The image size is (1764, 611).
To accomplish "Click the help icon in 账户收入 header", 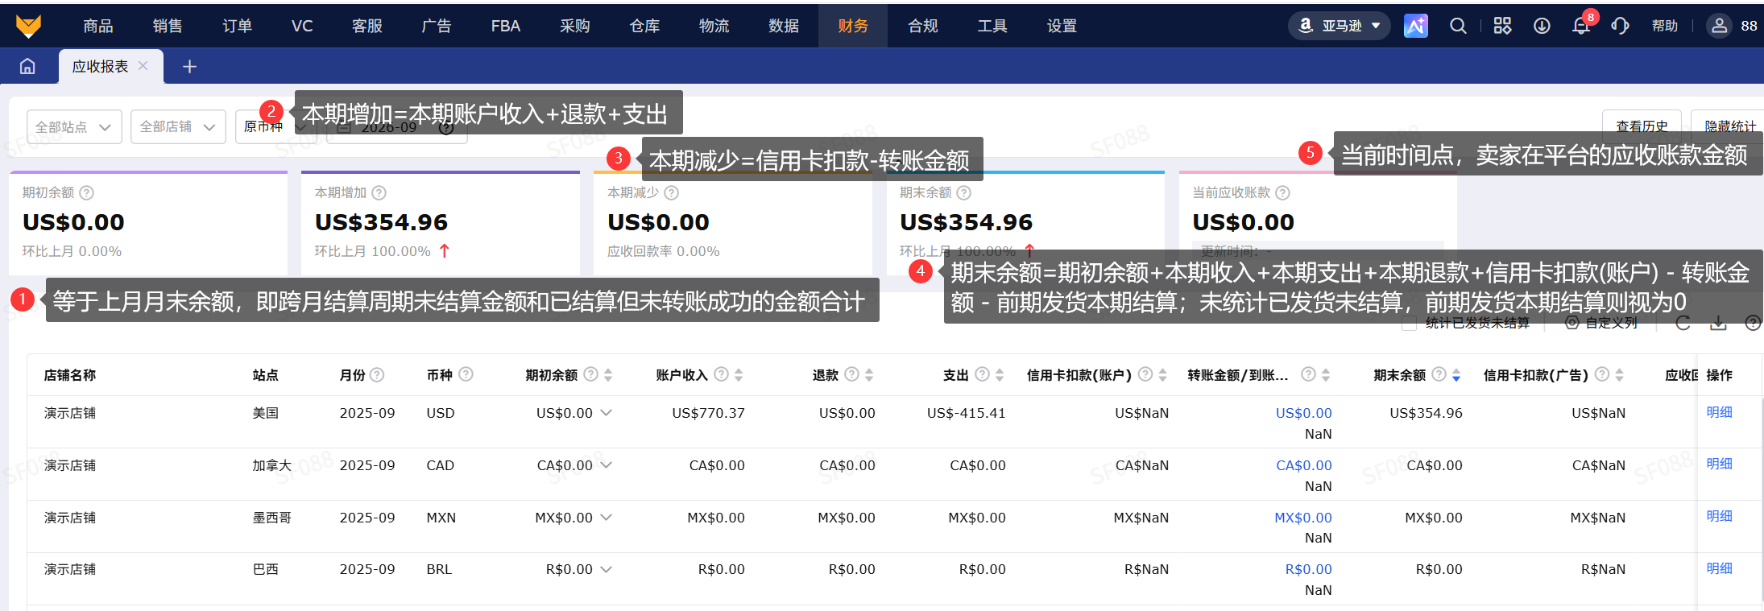I will click(x=721, y=374).
